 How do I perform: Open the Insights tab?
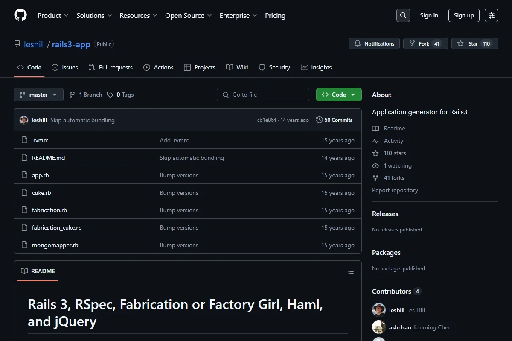click(316, 67)
